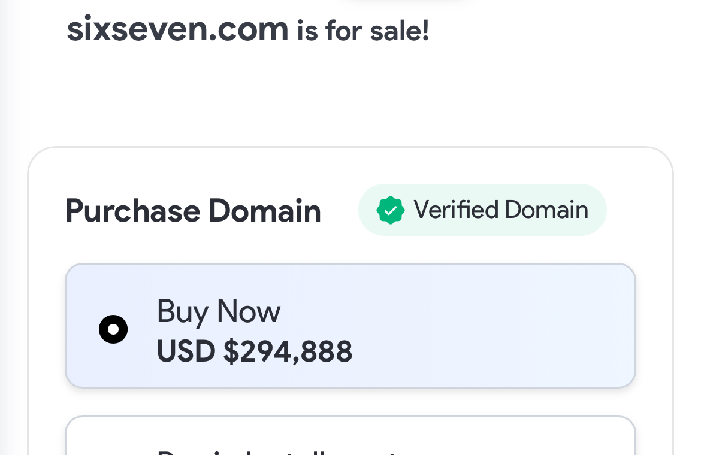The image size is (701, 455).
Task: Click the "USD" currency label
Action: 186,352
